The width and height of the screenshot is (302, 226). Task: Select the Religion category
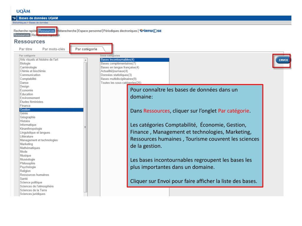click(51, 171)
